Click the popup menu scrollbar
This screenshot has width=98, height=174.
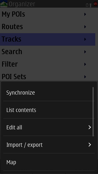(93, 112)
